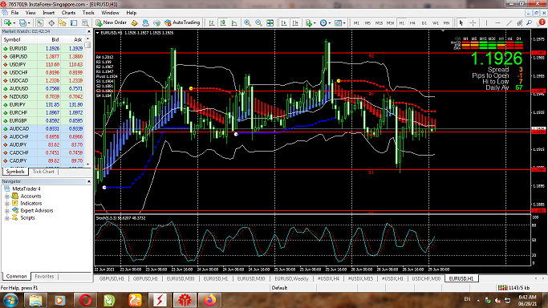Viewport: 548px width, 308px height.
Task: Toggle the Market Watch window icon
Action: coord(40,22)
